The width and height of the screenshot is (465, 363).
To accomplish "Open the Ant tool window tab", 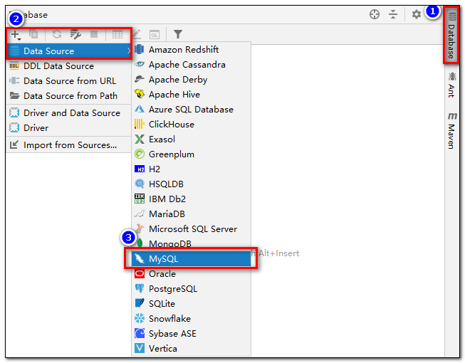I will point(451,85).
